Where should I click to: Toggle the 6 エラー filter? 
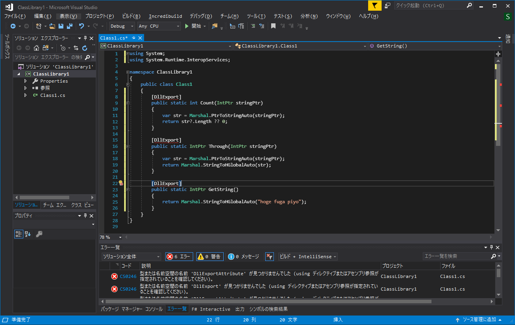179,256
